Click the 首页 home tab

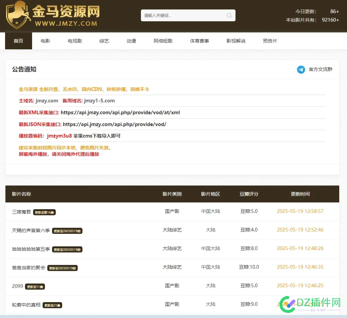pos(19,41)
